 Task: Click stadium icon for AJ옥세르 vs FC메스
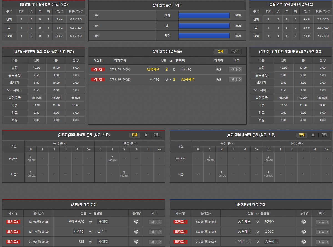[304, 222]
